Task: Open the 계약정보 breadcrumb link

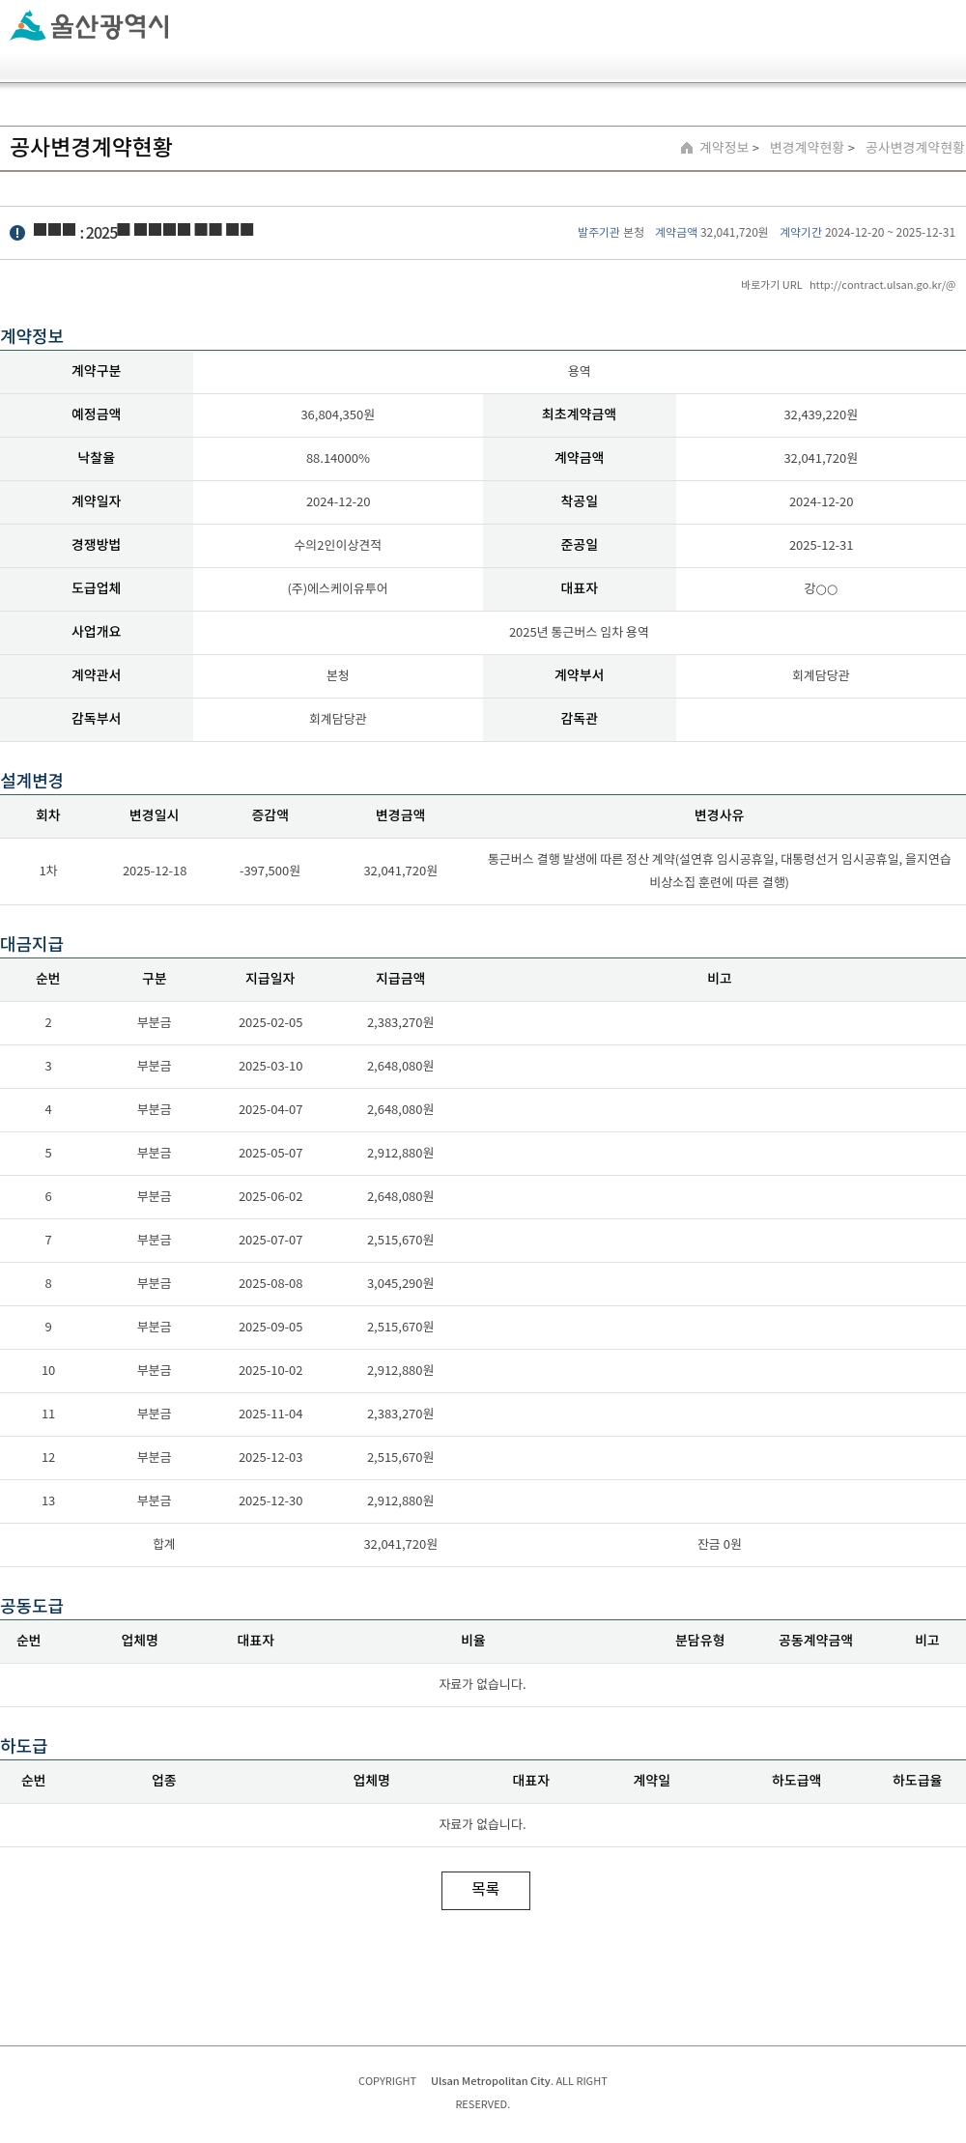Action: click(x=724, y=148)
